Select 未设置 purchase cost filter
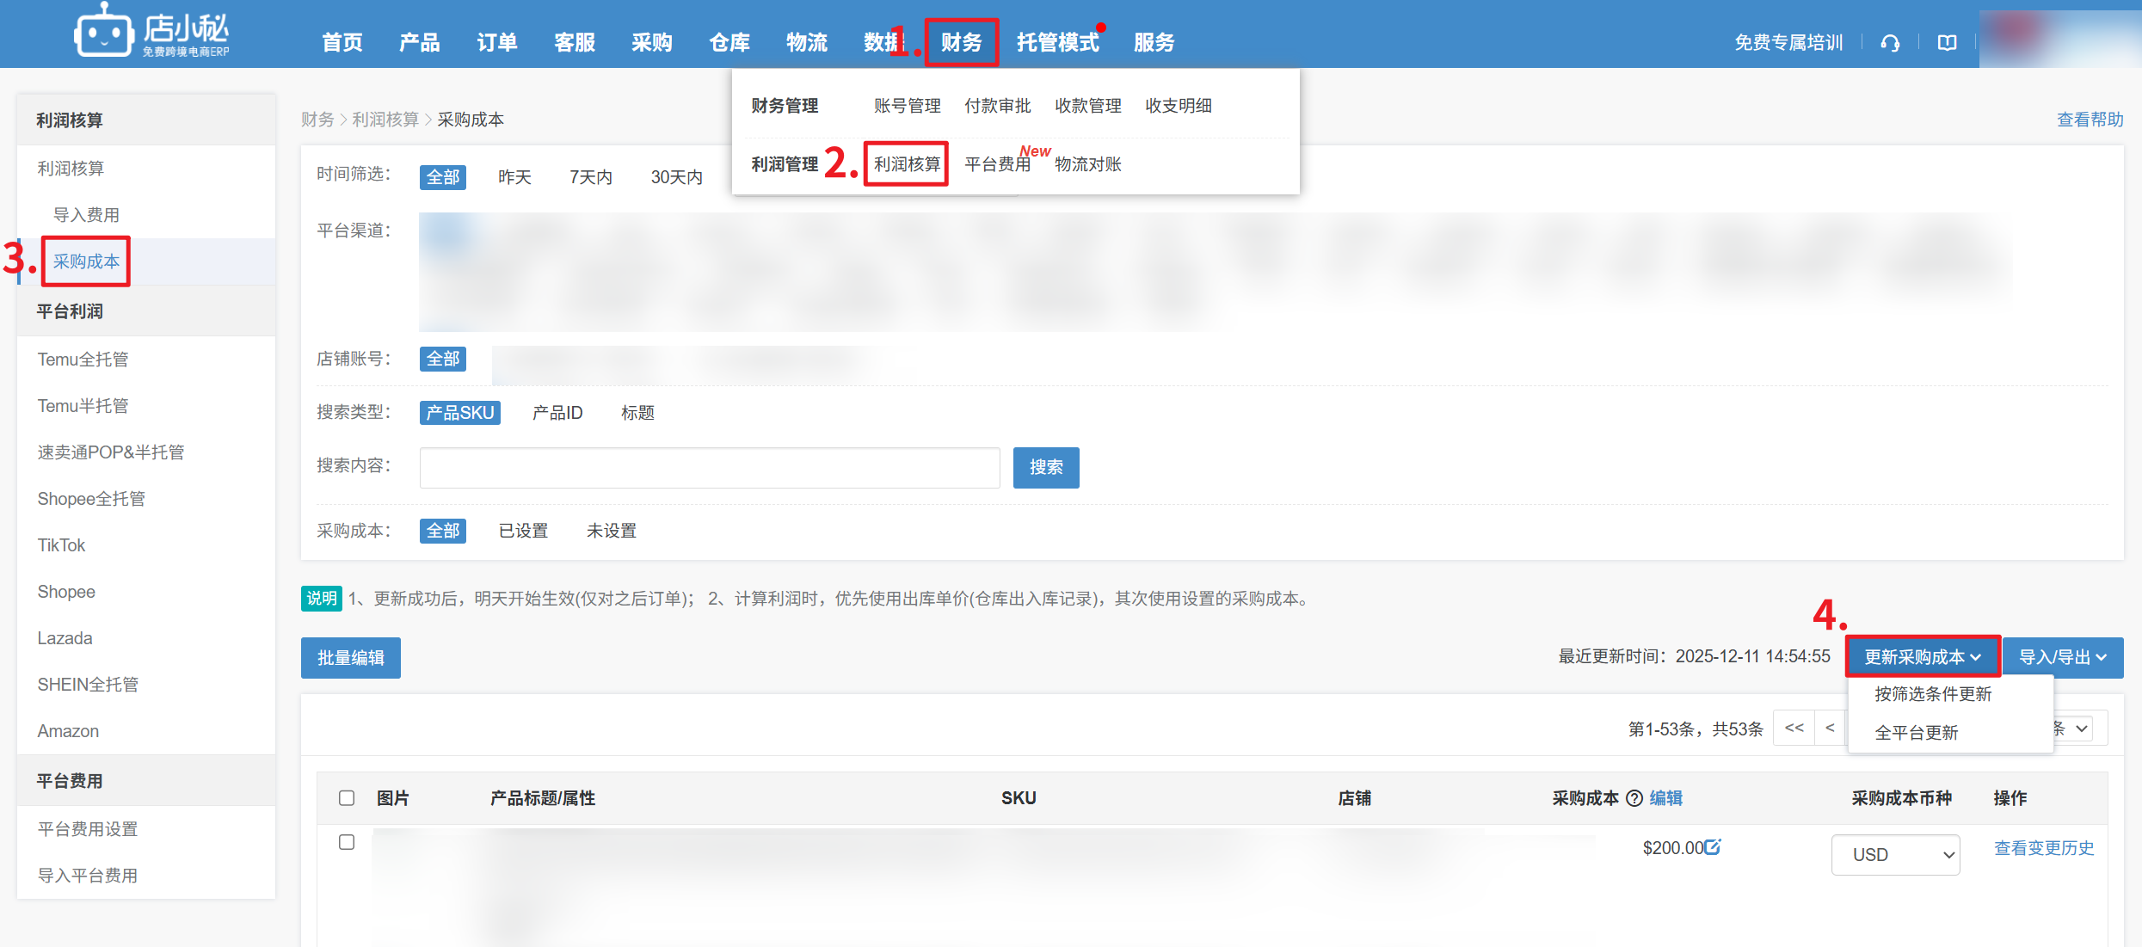Image resolution: width=2142 pixels, height=947 pixels. tap(612, 531)
